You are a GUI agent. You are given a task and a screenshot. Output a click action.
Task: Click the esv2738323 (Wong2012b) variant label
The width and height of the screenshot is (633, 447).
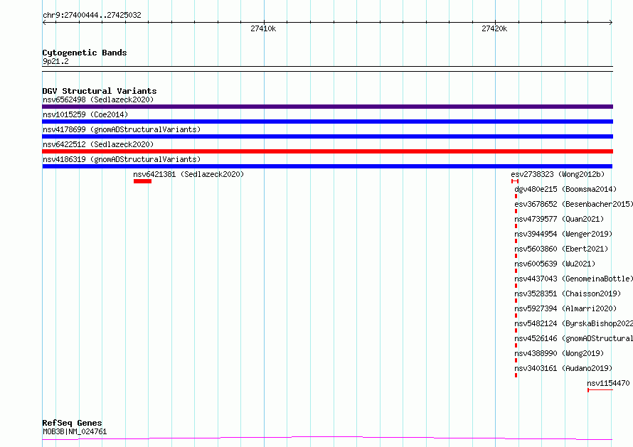point(558,174)
